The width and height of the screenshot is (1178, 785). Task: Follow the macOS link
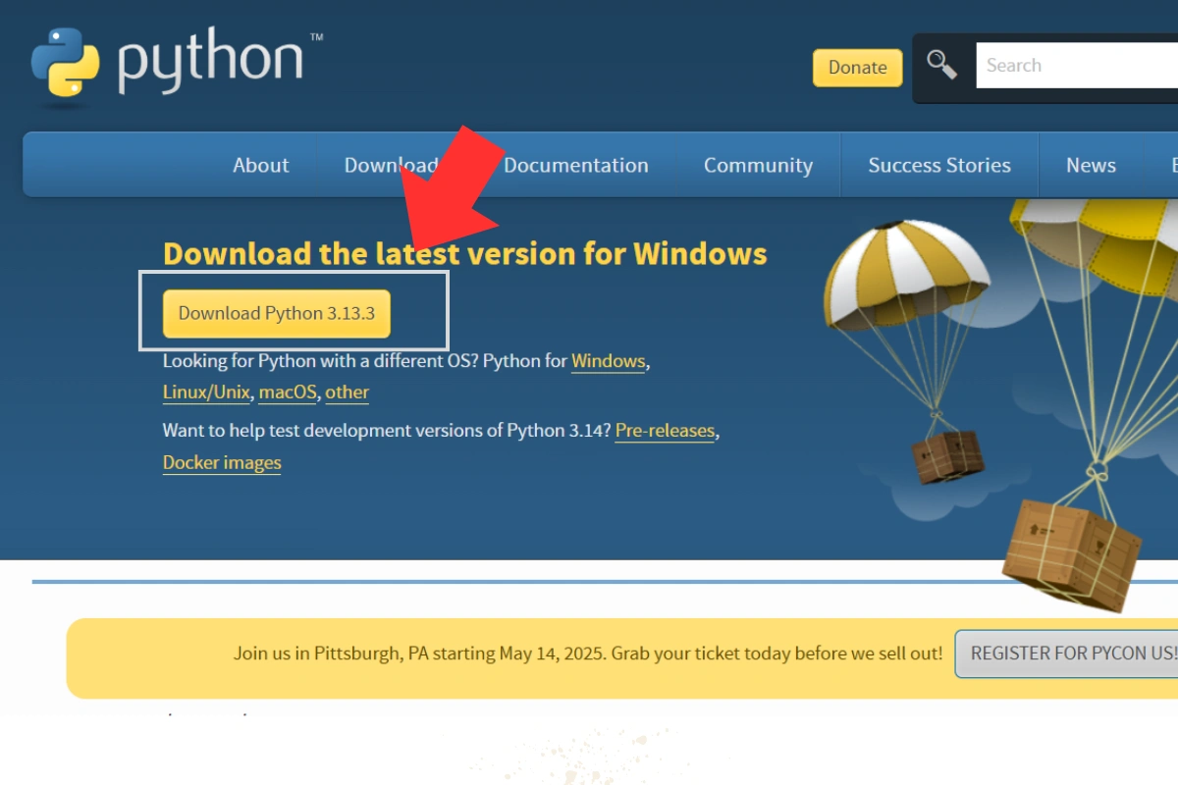[x=288, y=392]
